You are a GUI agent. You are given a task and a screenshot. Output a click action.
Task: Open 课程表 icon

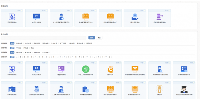(x=159, y=89)
